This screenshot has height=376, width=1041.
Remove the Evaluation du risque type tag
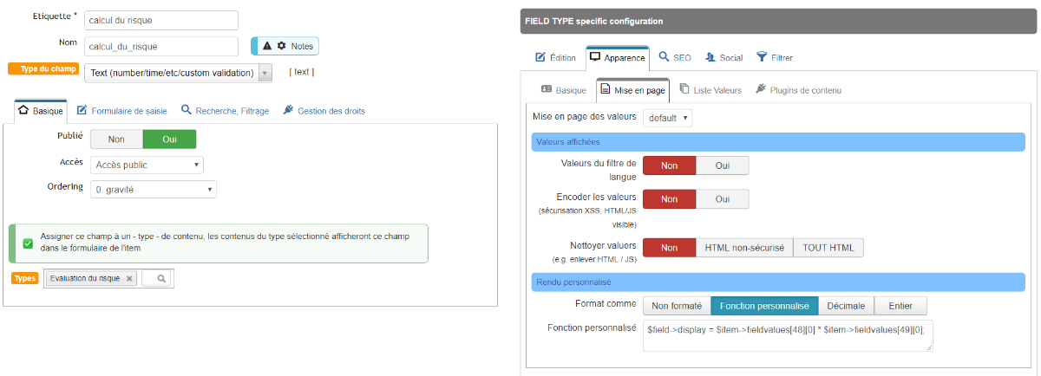[129, 279]
